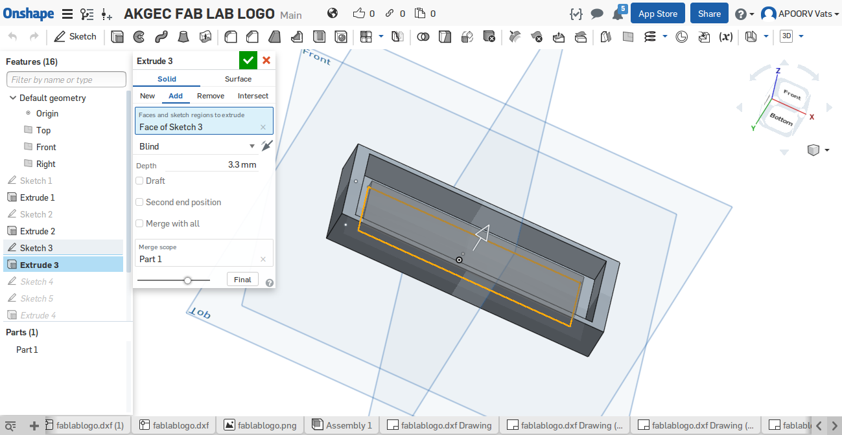Select the Thicken tool

[205, 37]
